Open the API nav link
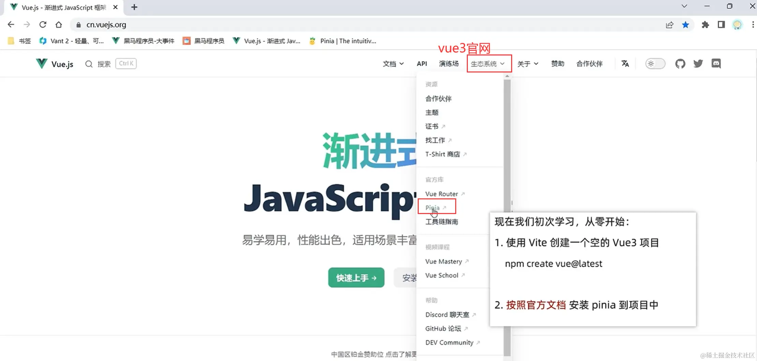This screenshot has height=361, width=757. 422,64
